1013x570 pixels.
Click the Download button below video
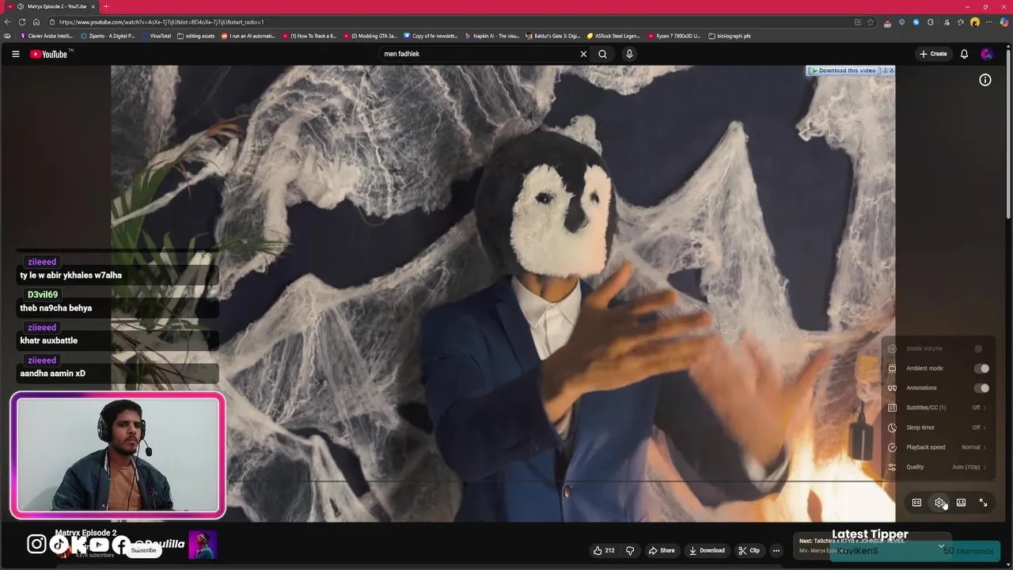(706, 550)
